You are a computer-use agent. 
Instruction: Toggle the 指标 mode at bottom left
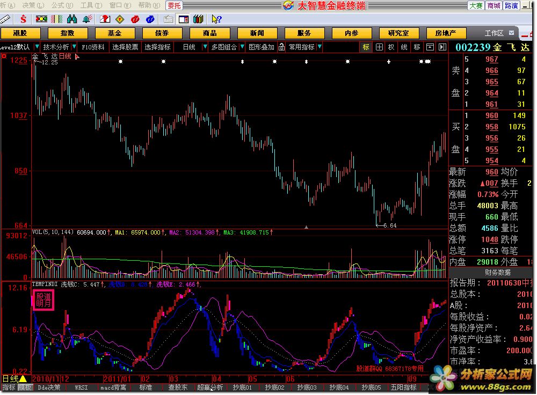(x=9, y=387)
